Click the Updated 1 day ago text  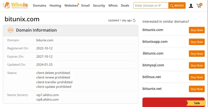click(x=120, y=20)
